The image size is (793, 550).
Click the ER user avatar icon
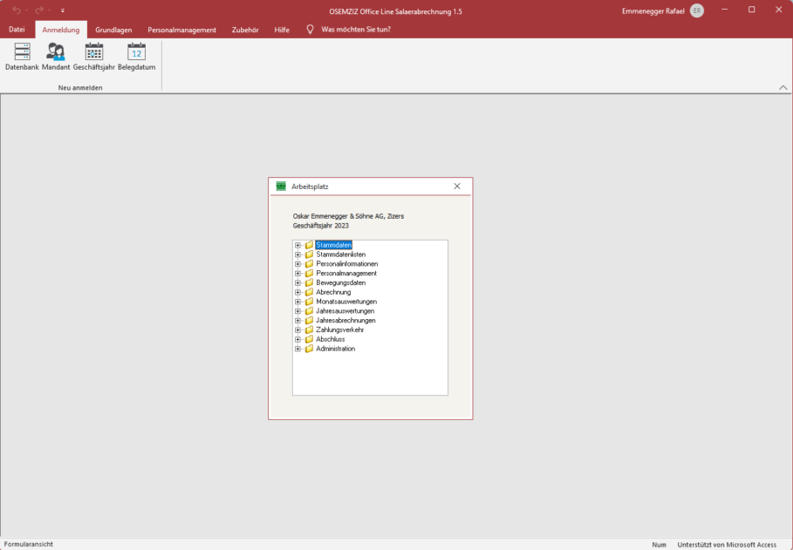pos(696,10)
